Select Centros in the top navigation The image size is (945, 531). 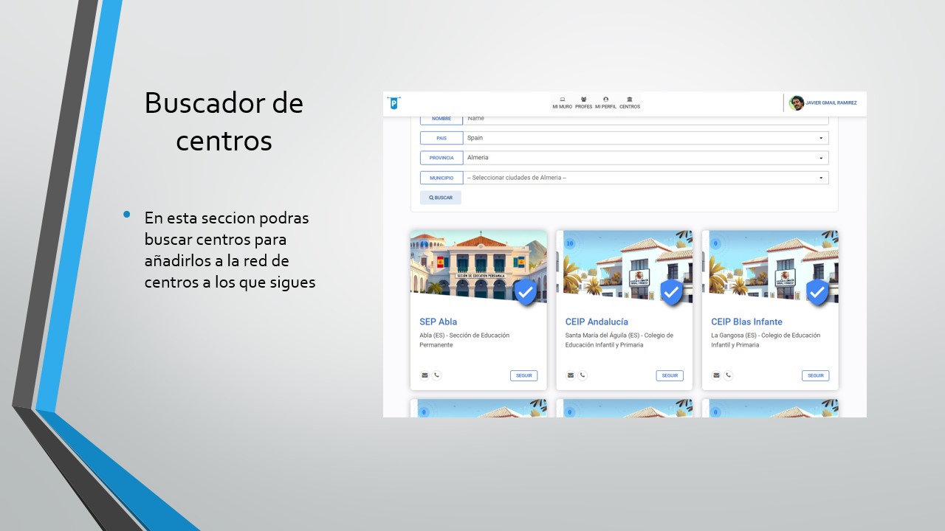630,103
